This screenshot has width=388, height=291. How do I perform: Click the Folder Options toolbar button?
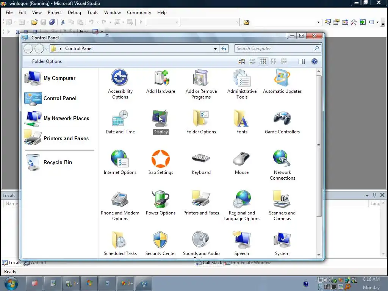click(x=47, y=61)
